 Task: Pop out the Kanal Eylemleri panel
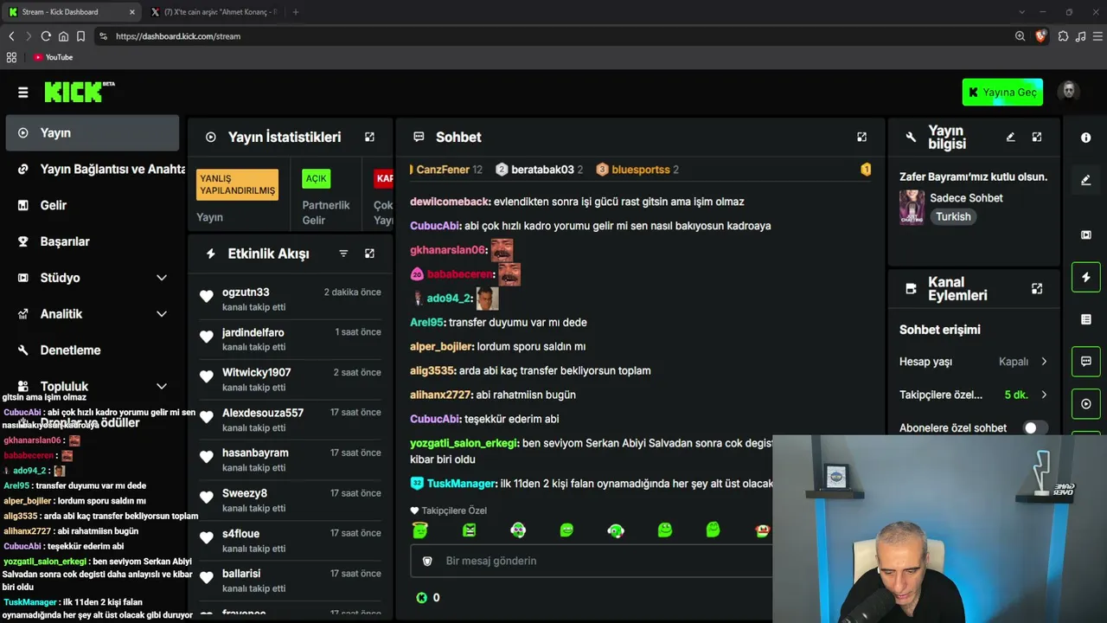1037,288
